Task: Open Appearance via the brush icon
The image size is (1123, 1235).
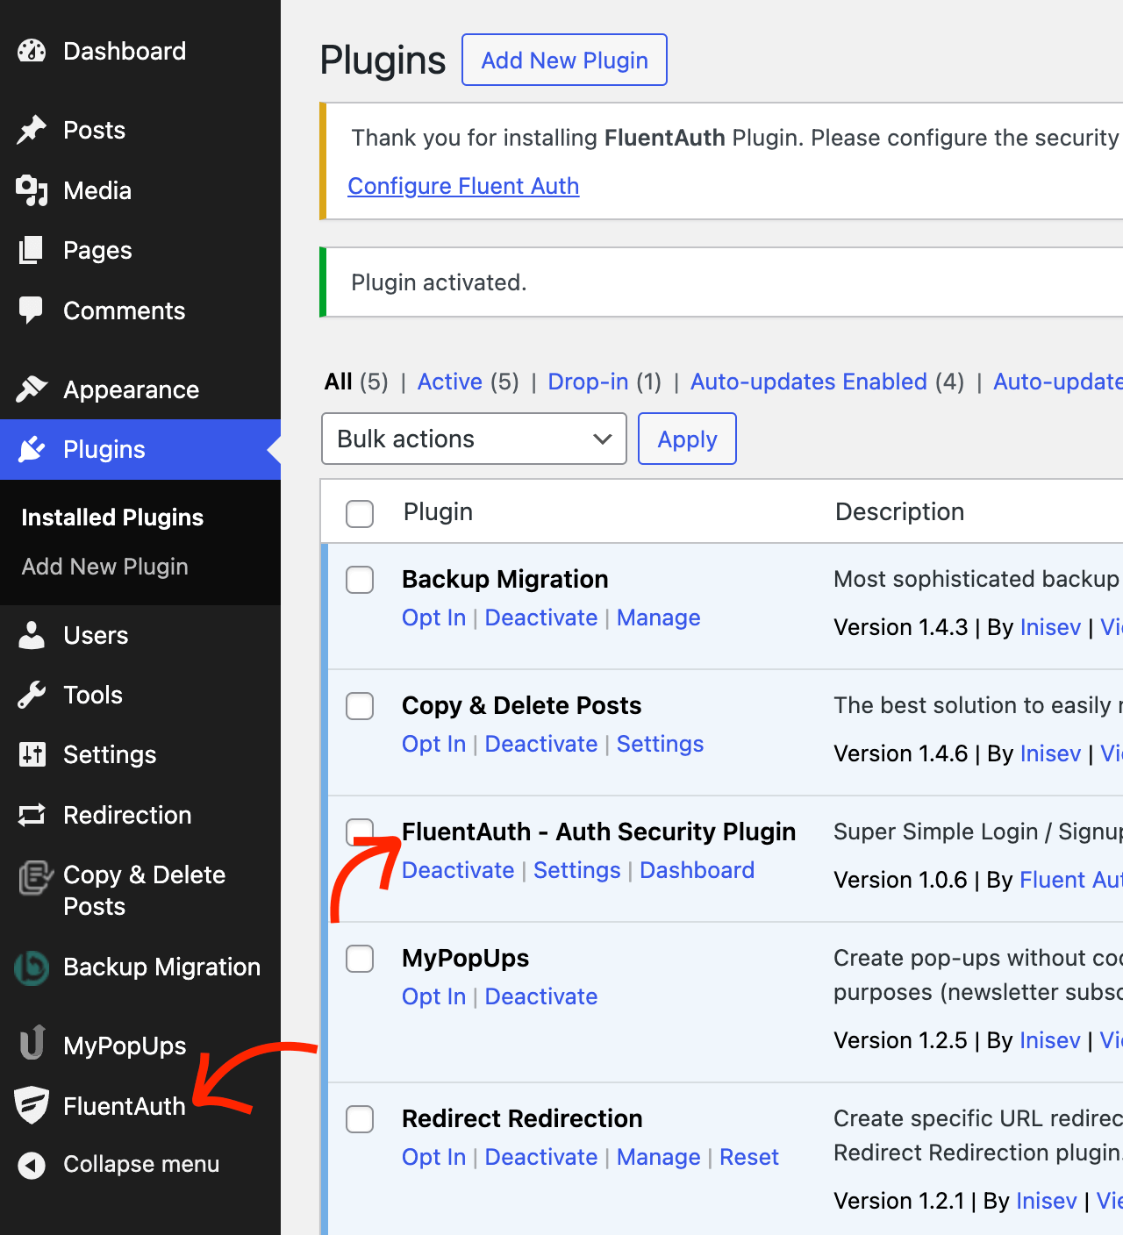Action: point(32,389)
